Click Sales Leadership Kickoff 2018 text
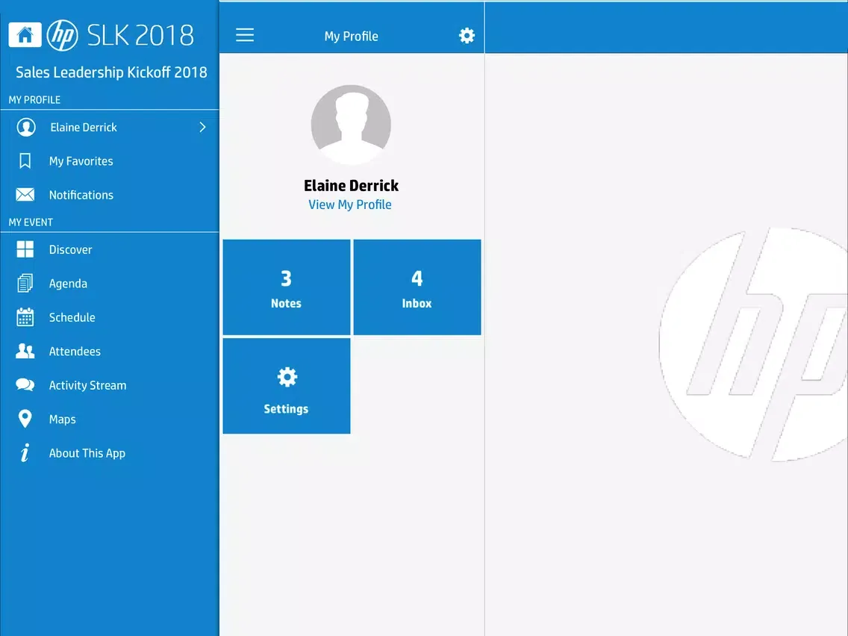 111,72
